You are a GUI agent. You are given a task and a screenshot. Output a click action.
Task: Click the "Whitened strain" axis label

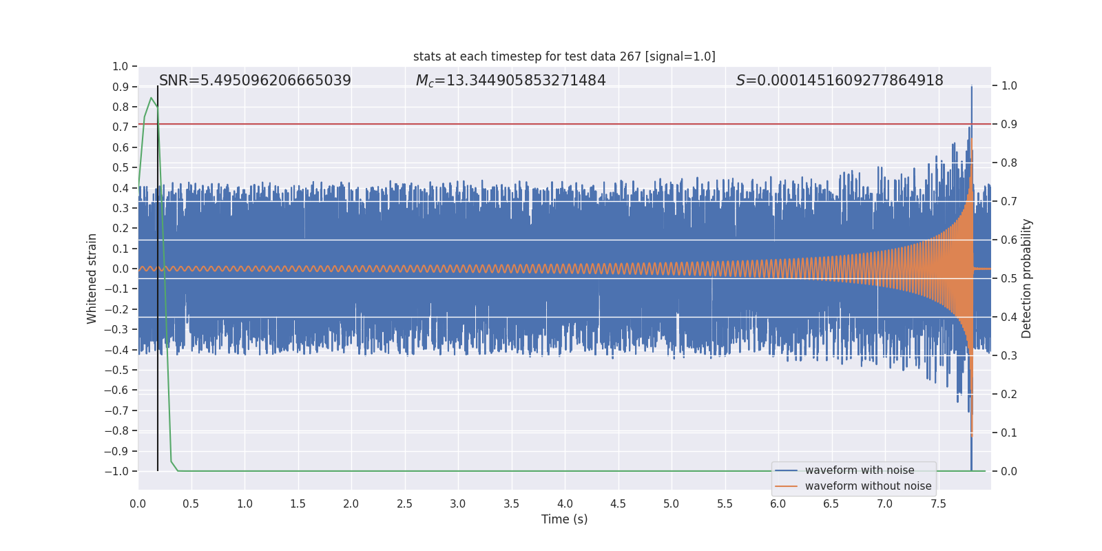pos(92,278)
